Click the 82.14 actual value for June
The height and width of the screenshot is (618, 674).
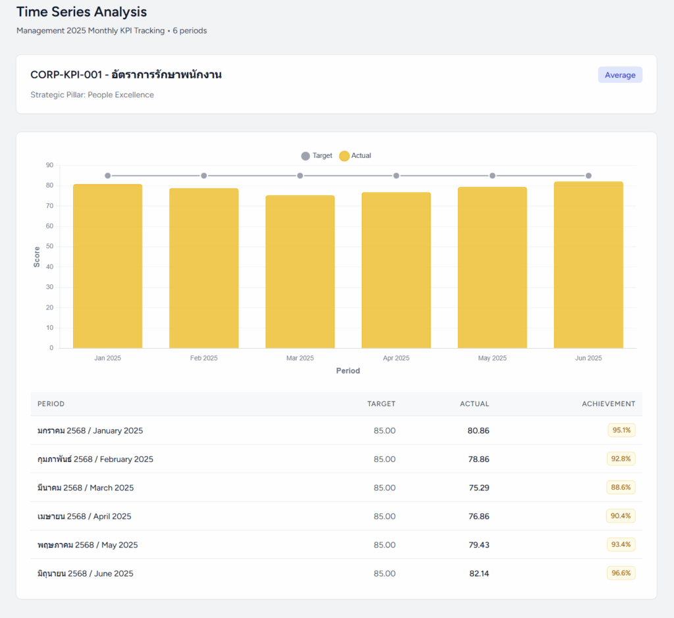(x=479, y=573)
